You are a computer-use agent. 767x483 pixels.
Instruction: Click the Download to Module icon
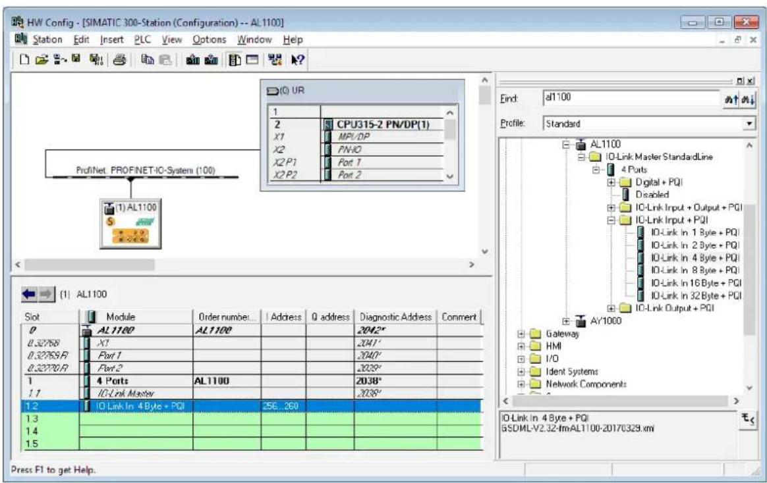click(x=192, y=60)
